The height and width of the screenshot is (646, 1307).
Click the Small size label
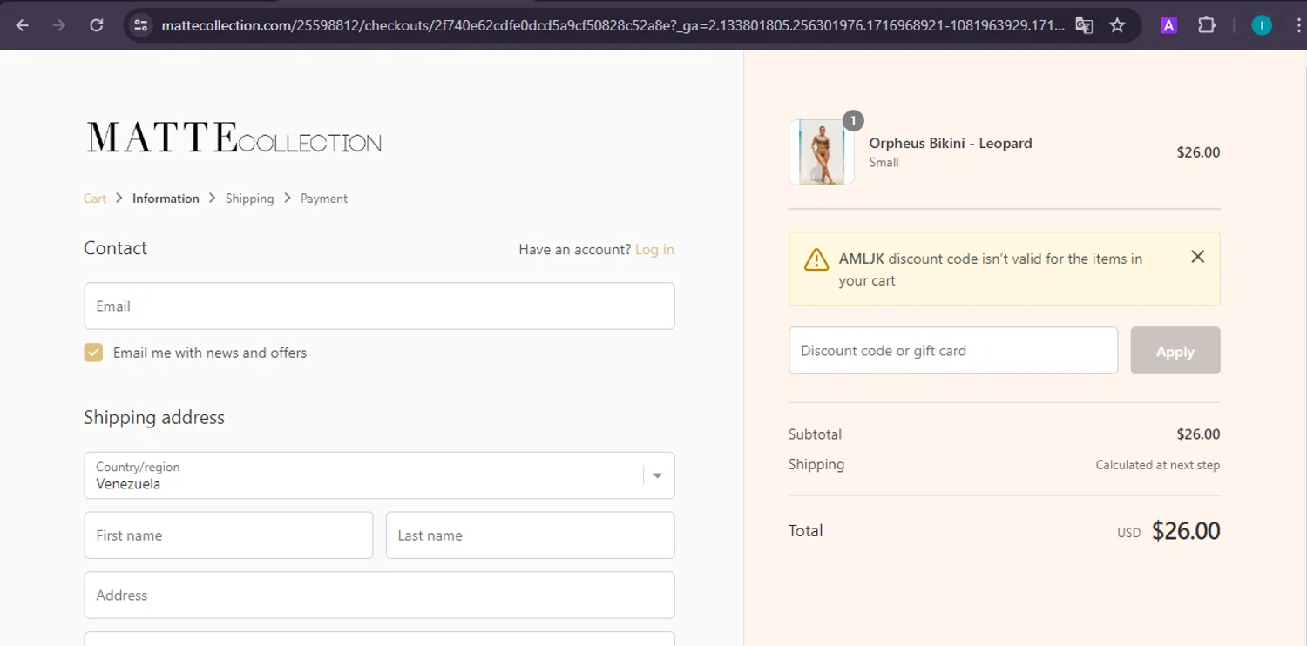point(884,163)
